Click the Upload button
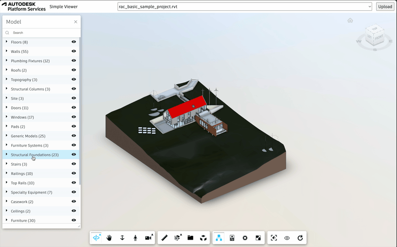 (385, 6)
